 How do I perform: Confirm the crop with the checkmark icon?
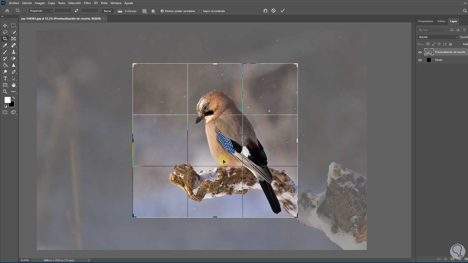pos(282,11)
